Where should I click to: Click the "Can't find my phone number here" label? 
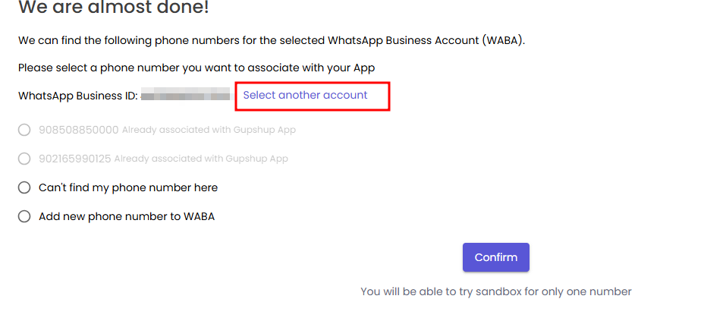[128, 187]
